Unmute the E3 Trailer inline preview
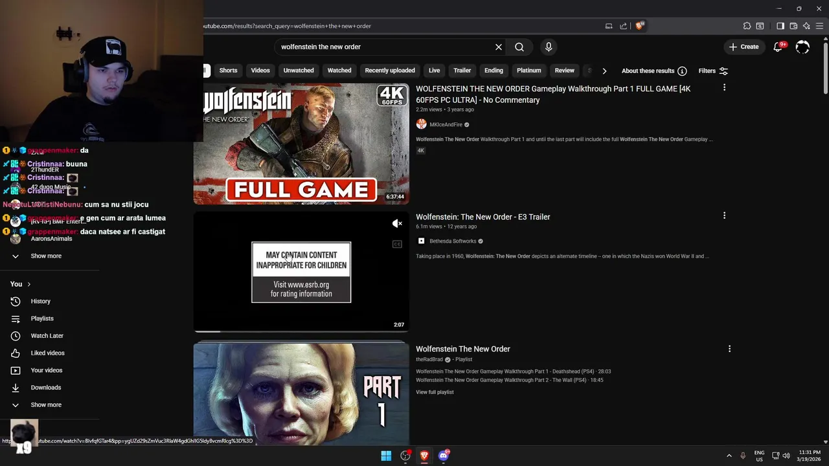829x466 pixels. click(397, 223)
